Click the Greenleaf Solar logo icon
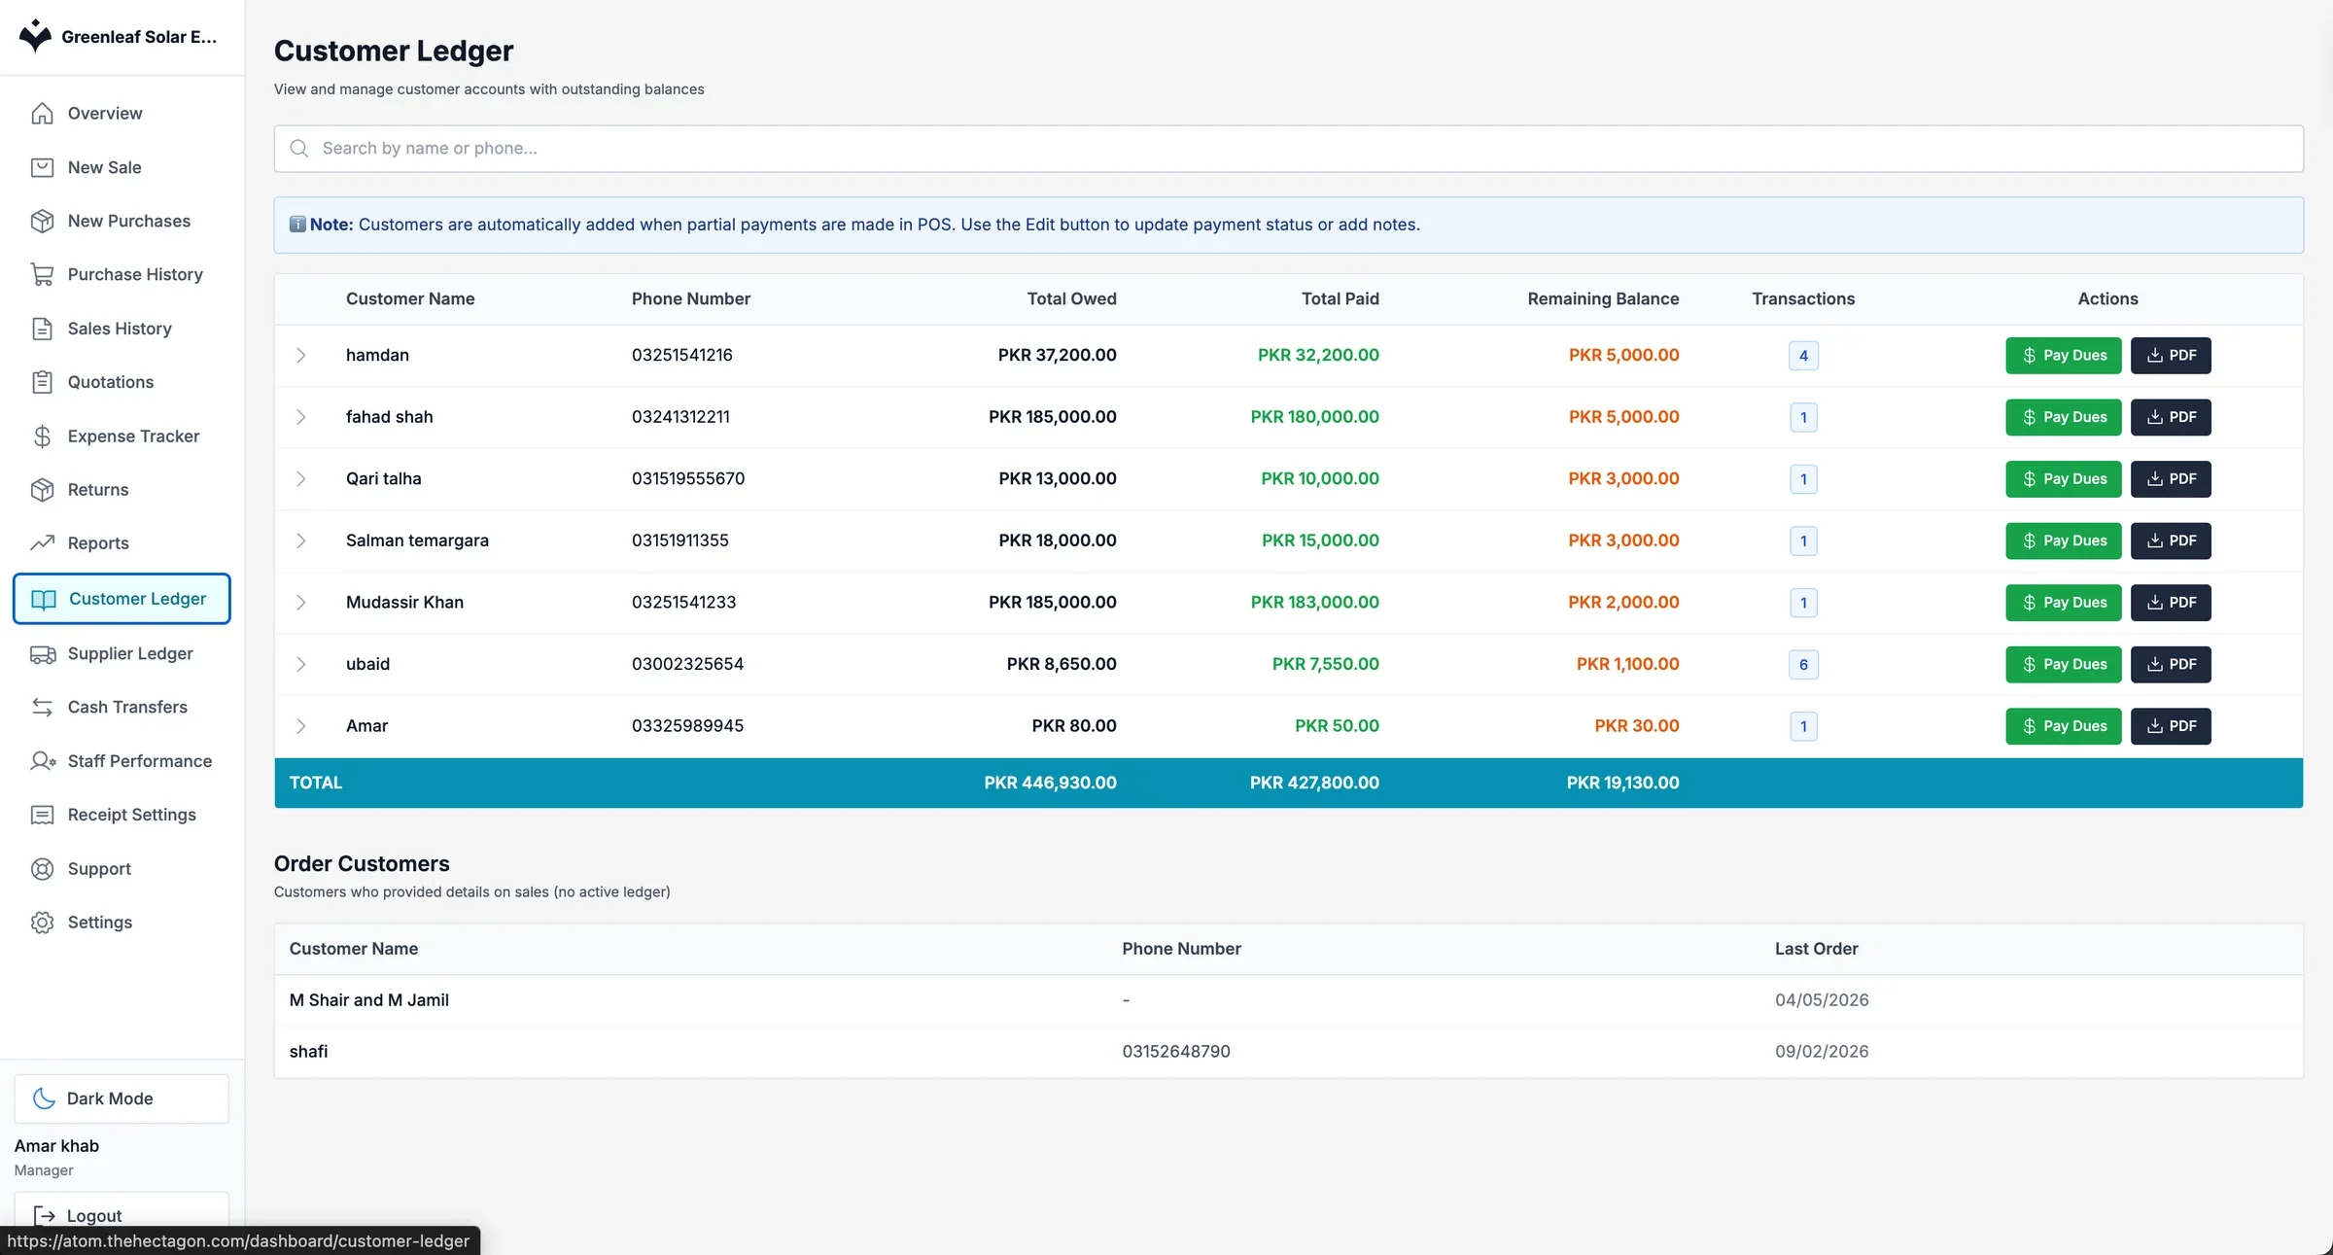Viewport: 2333px width, 1255px height. click(35, 36)
